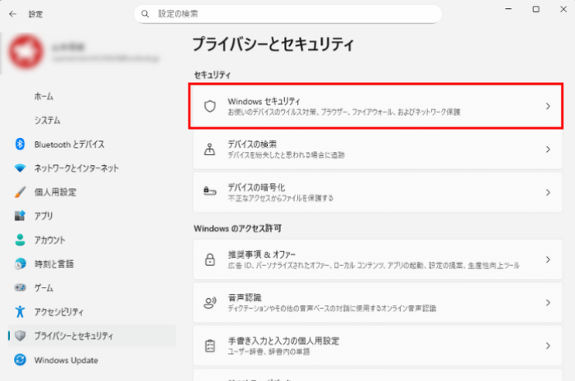
Task: Go back using the arrow icon
Action: point(13,14)
